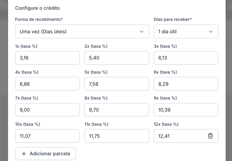Focus the 1x taxa field
This screenshot has height=161, width=232.
pos(47,58)
